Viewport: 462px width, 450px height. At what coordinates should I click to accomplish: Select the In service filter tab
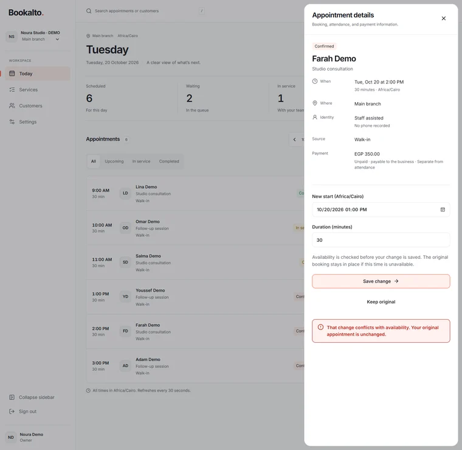[141, 161]
